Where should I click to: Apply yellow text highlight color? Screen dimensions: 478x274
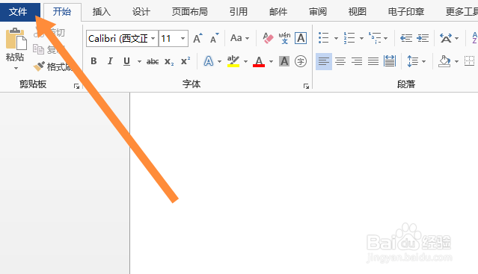tap(233, 61)
